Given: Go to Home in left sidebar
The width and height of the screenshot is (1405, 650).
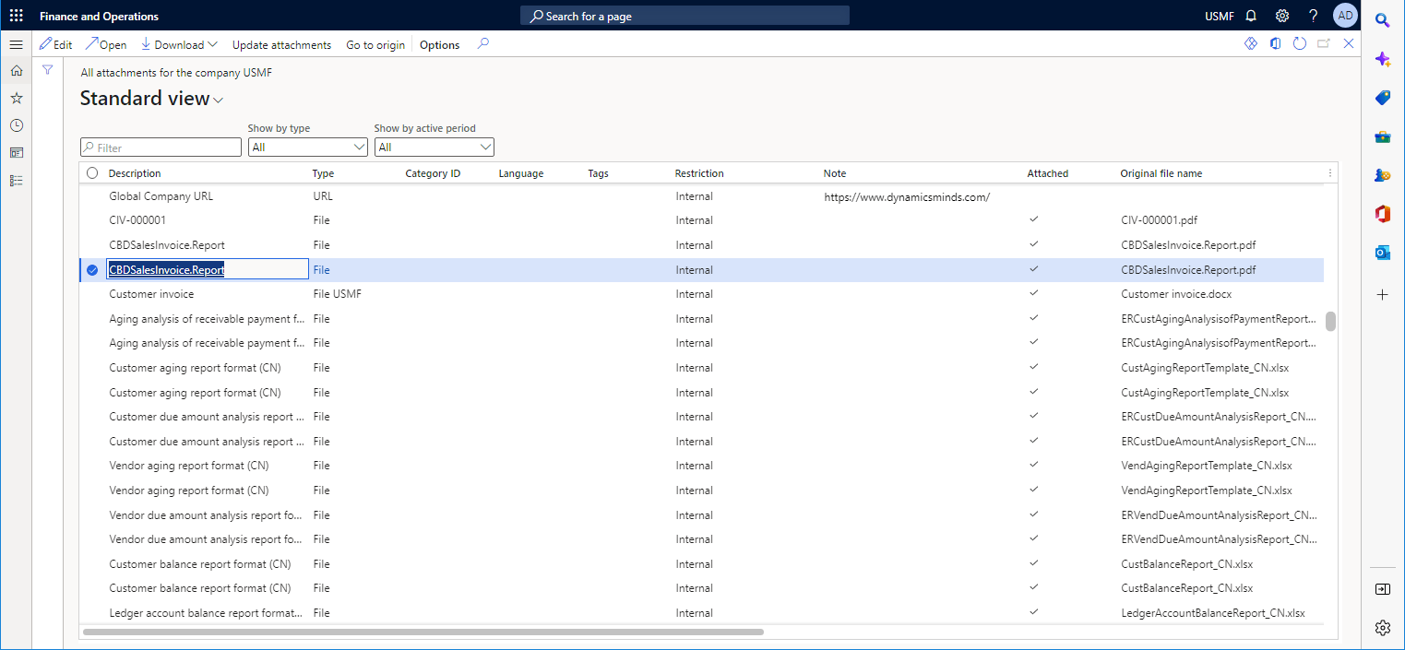Looking at the screenshot, I should (x=16, y=70).
